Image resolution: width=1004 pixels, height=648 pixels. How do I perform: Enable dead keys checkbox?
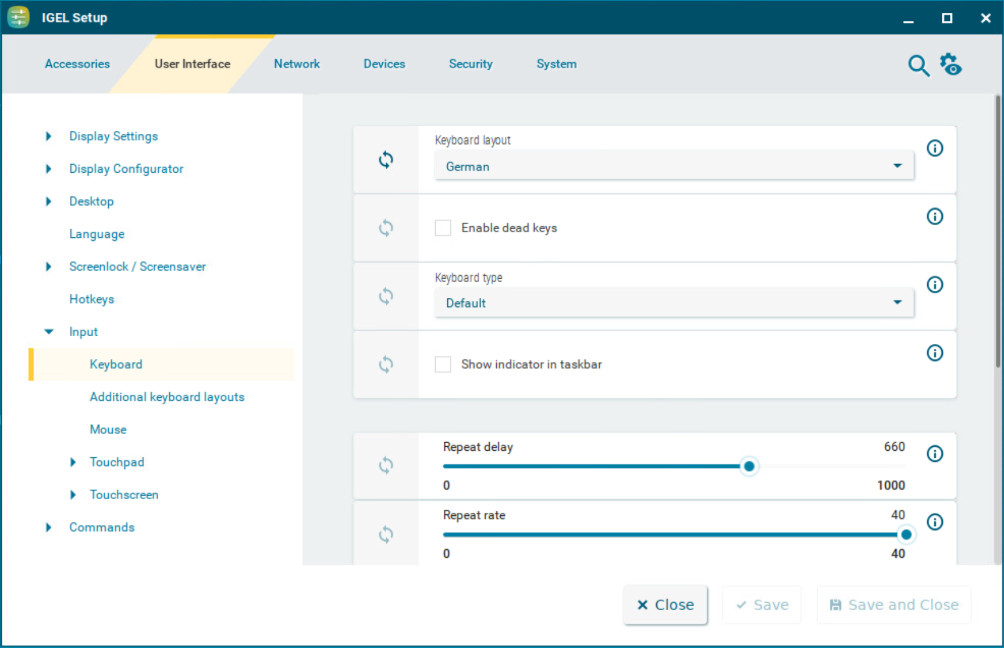point(443,228)
